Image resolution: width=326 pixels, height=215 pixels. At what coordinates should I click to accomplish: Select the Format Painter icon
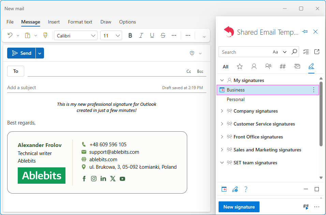pyautogui.click(x=45, y=35)
